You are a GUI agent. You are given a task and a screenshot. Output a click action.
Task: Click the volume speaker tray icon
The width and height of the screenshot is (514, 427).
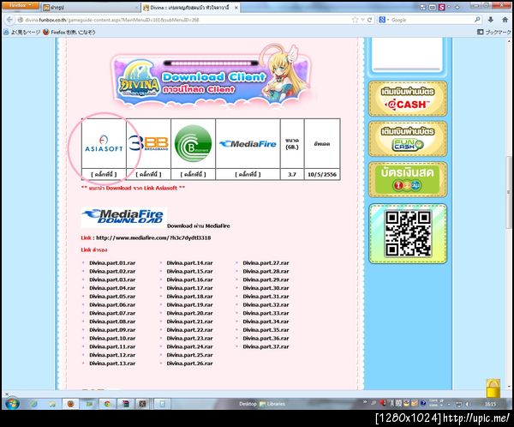[x=468, y=404]
